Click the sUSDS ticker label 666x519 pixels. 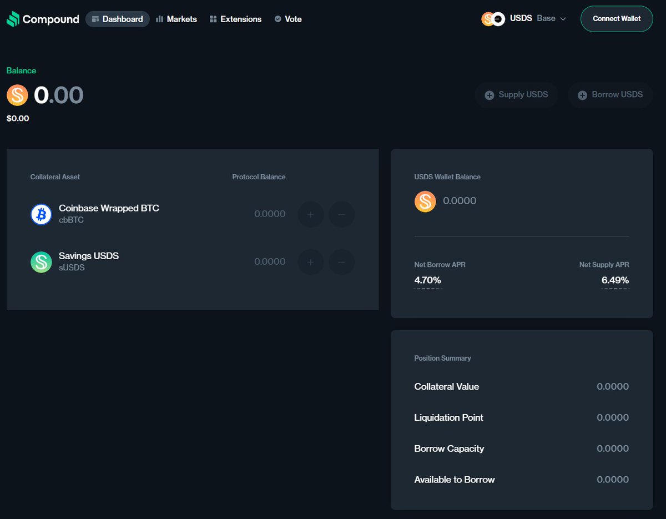[72, 268]
